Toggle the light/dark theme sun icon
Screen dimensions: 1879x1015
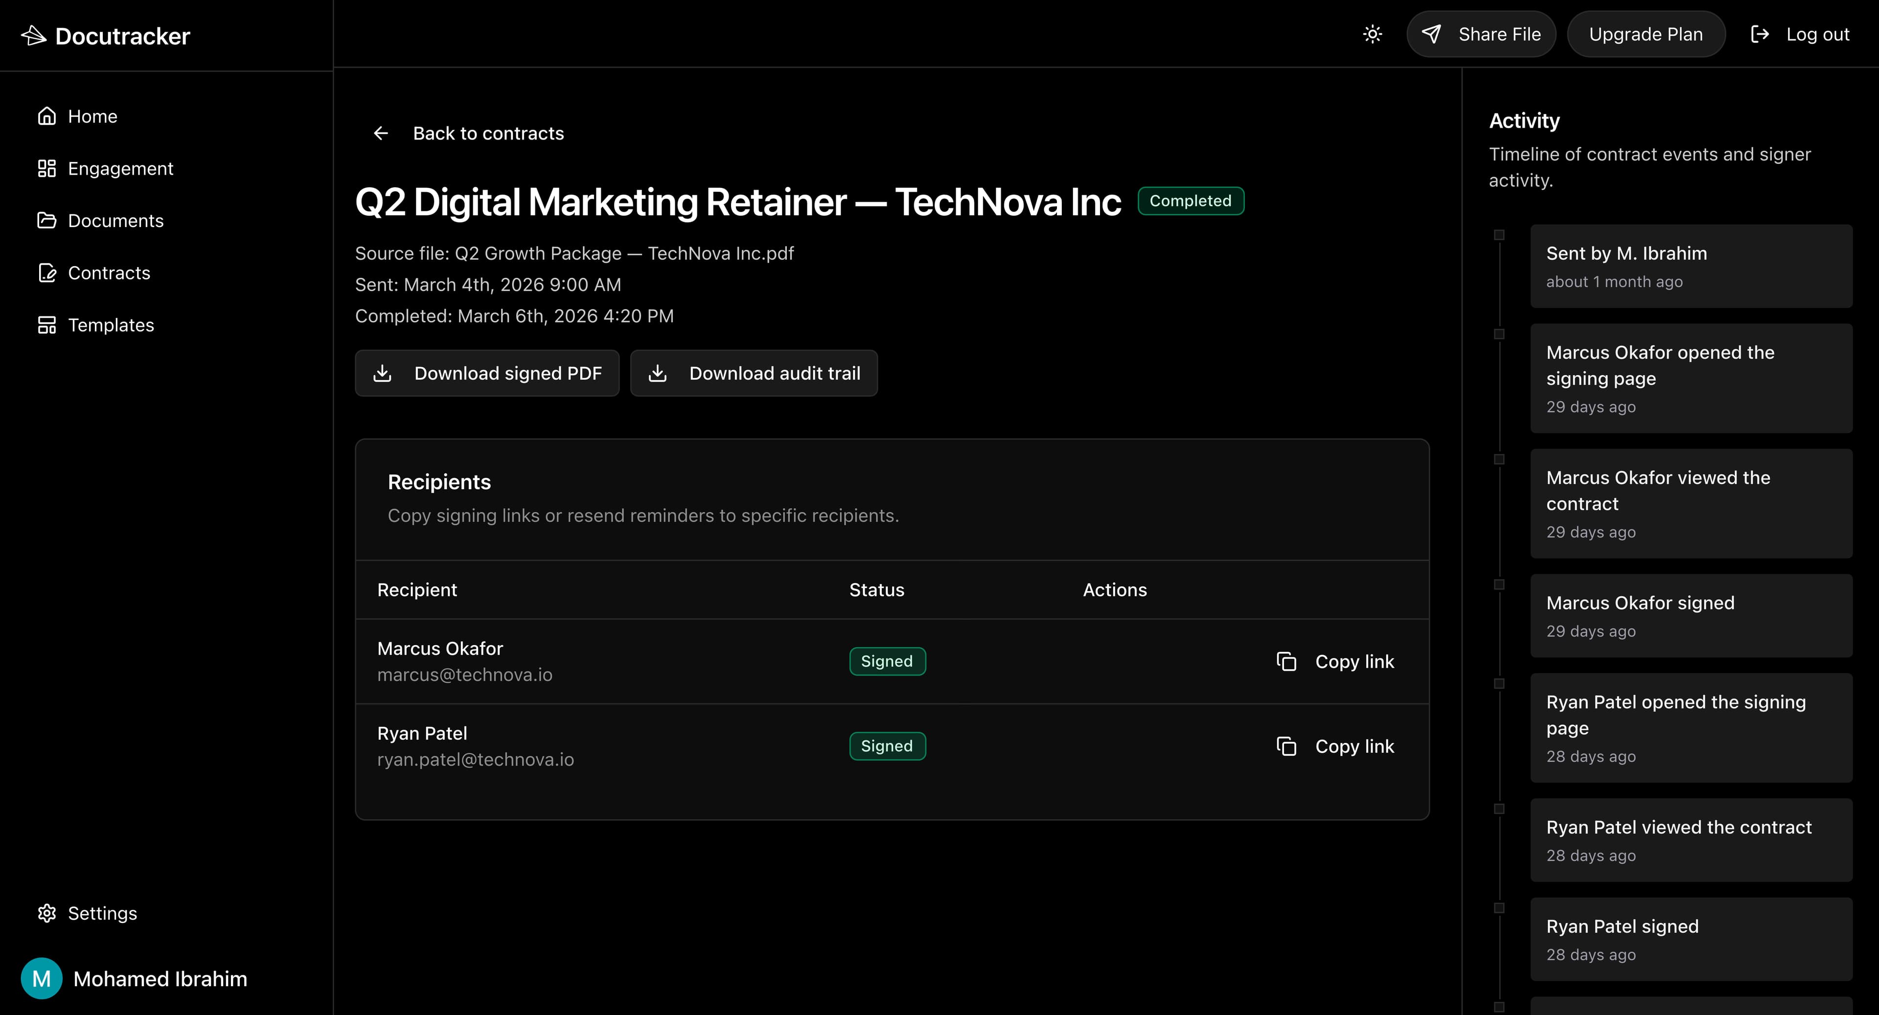[1372, 34]
